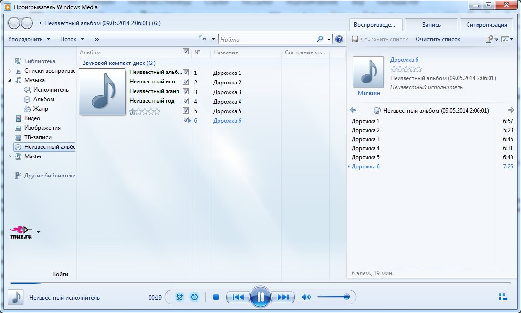Open help via blue question icon
The width and height of the screenshot is (521, 313).
pyautogui.click(x=339, y=39)
